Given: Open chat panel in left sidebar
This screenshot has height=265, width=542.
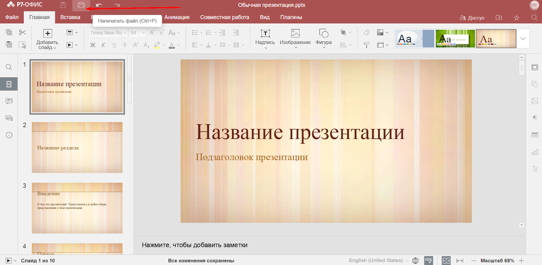Looking at the screenshot, I should tap(9, 118).
